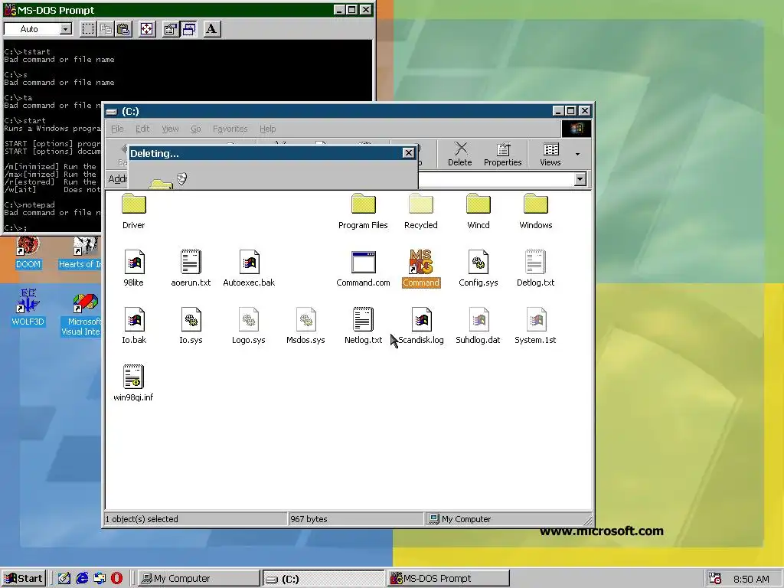Select the win98qi.inf file
This screenshot has height=588, width=784.
tap(133, 384)
